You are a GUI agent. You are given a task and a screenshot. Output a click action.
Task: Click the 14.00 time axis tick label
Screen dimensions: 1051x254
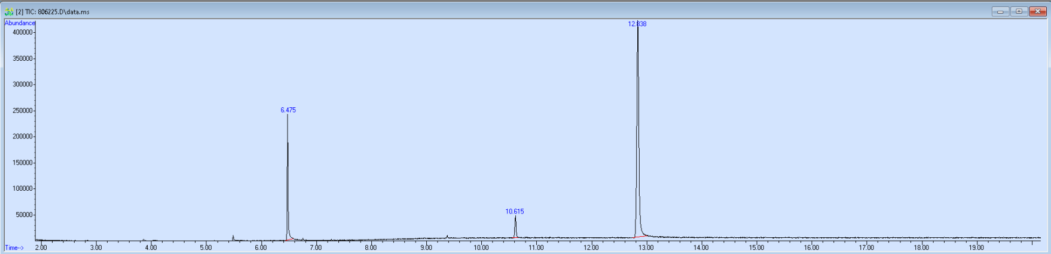[701, 247]
